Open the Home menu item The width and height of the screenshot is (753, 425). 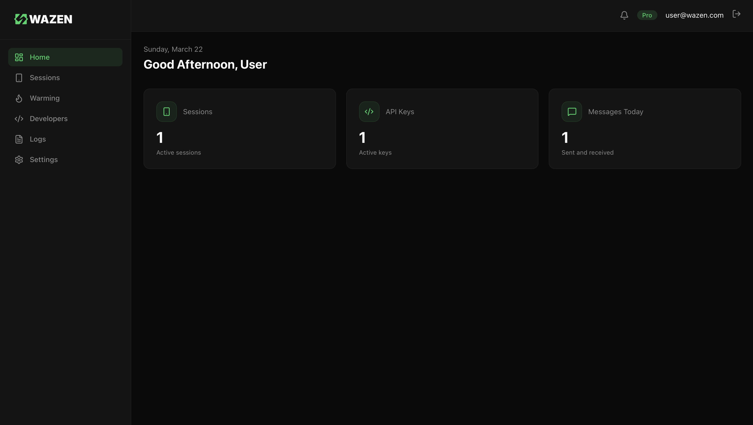(x=39, y=57)
